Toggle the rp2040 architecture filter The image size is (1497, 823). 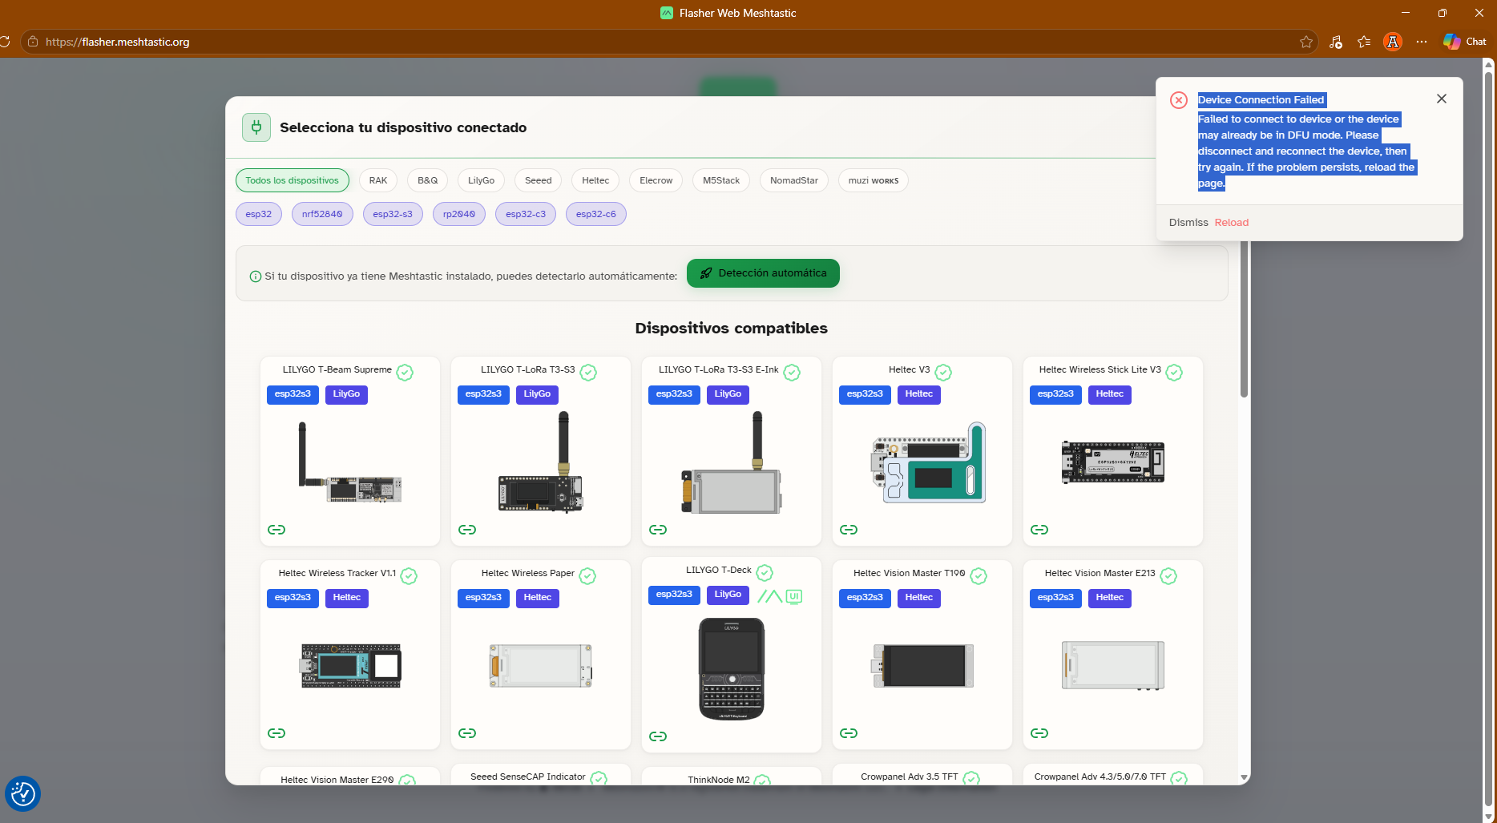(x=459, y=214)
